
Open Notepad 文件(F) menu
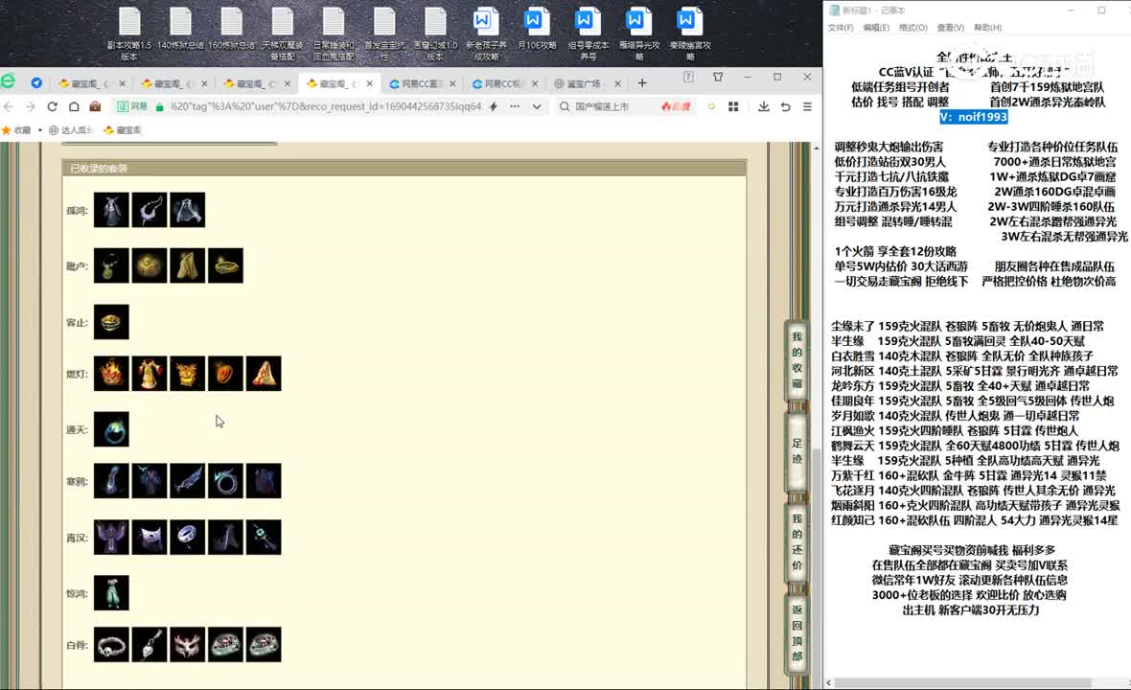[x=841, y=28]
